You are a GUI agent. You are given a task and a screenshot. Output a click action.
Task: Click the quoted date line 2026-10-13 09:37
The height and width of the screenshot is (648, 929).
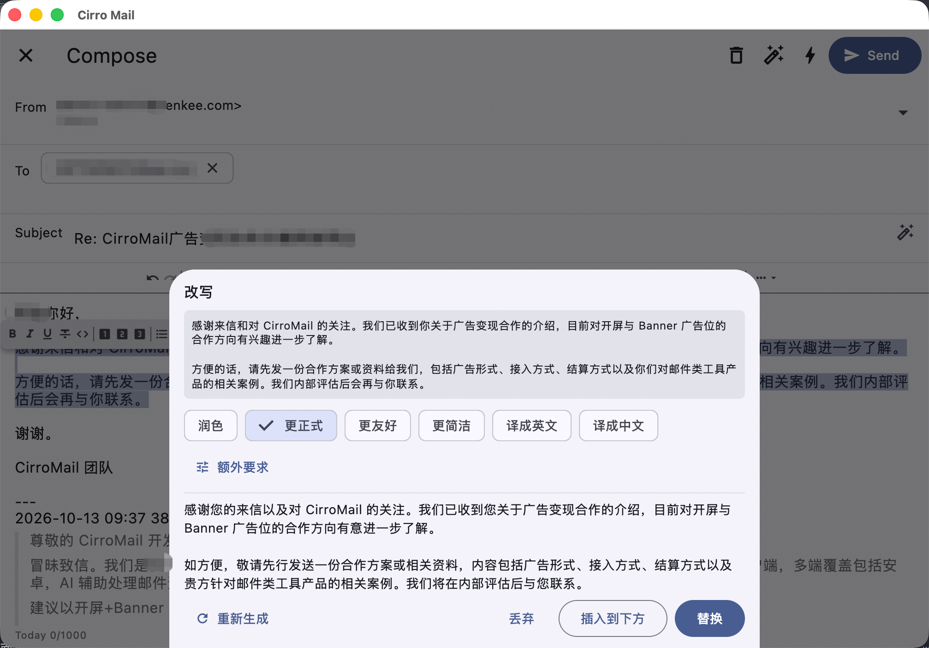pos(92,518)
